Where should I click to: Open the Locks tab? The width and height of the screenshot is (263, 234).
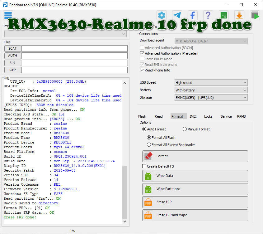pos(208,116)
